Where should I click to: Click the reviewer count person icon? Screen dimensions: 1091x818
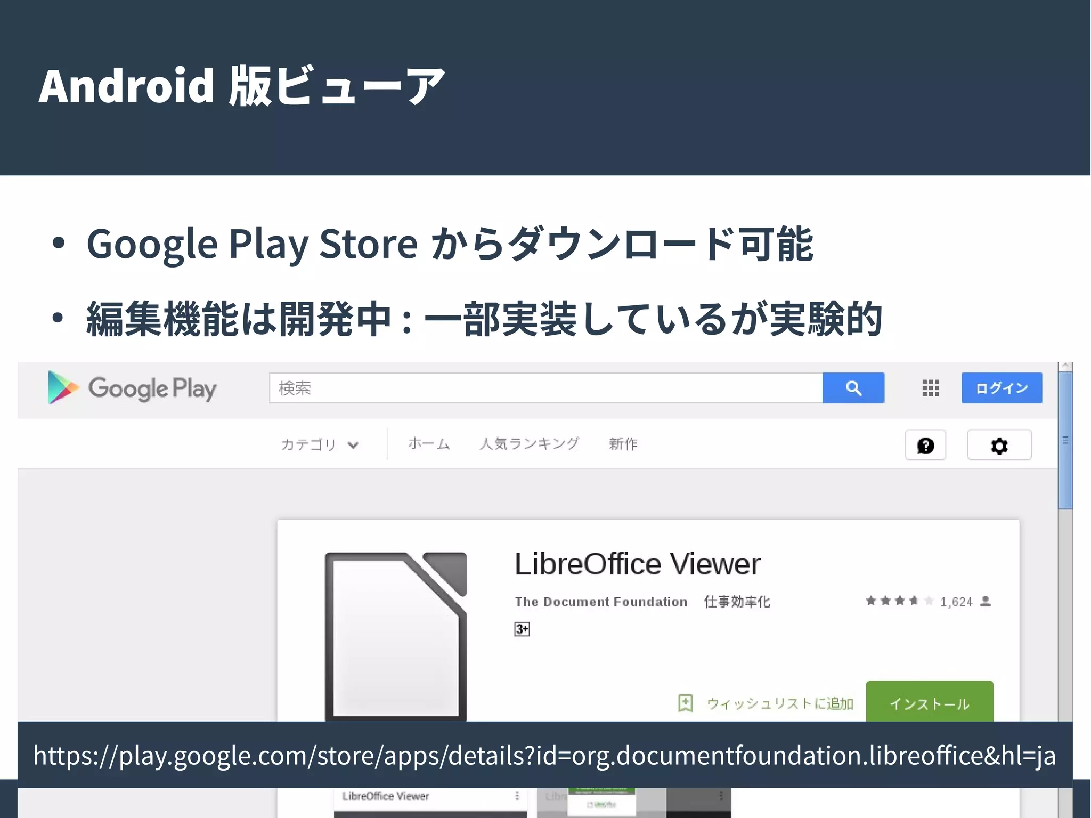point(986,601)
